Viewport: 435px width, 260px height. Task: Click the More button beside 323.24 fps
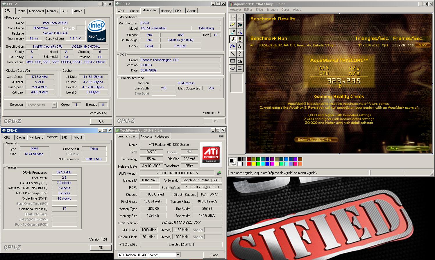click(423, 45)
